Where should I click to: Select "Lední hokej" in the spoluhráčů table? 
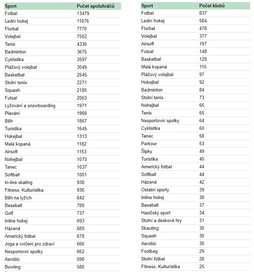pyautogui.click(x=16, y=21)
